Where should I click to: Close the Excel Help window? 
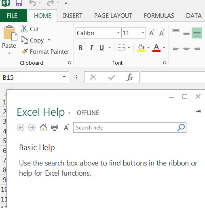point(198,96)
